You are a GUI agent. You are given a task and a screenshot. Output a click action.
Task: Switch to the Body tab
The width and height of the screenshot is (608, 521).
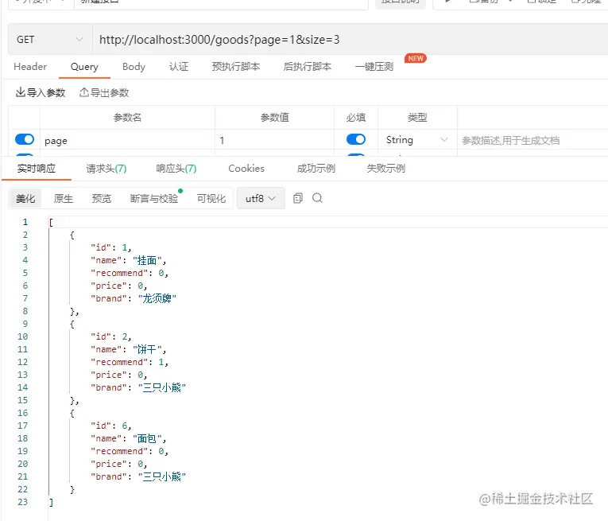(x=134, y=67)
